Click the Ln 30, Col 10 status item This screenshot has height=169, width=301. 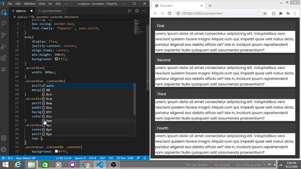(63, 158)
